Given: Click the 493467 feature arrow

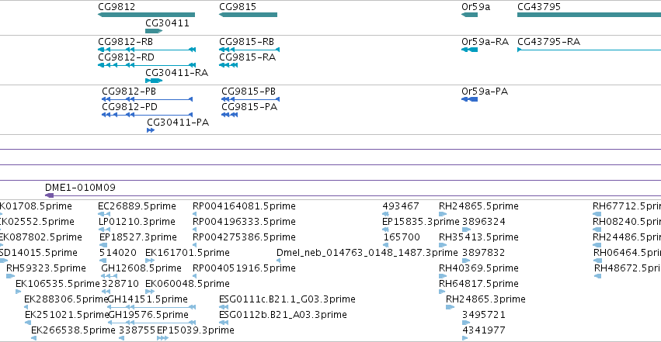Looking at the screenshot, I should [x=385, y=214].
